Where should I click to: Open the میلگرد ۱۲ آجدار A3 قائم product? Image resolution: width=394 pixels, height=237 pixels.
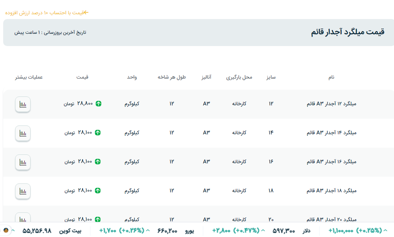click(x=332, y=104)
